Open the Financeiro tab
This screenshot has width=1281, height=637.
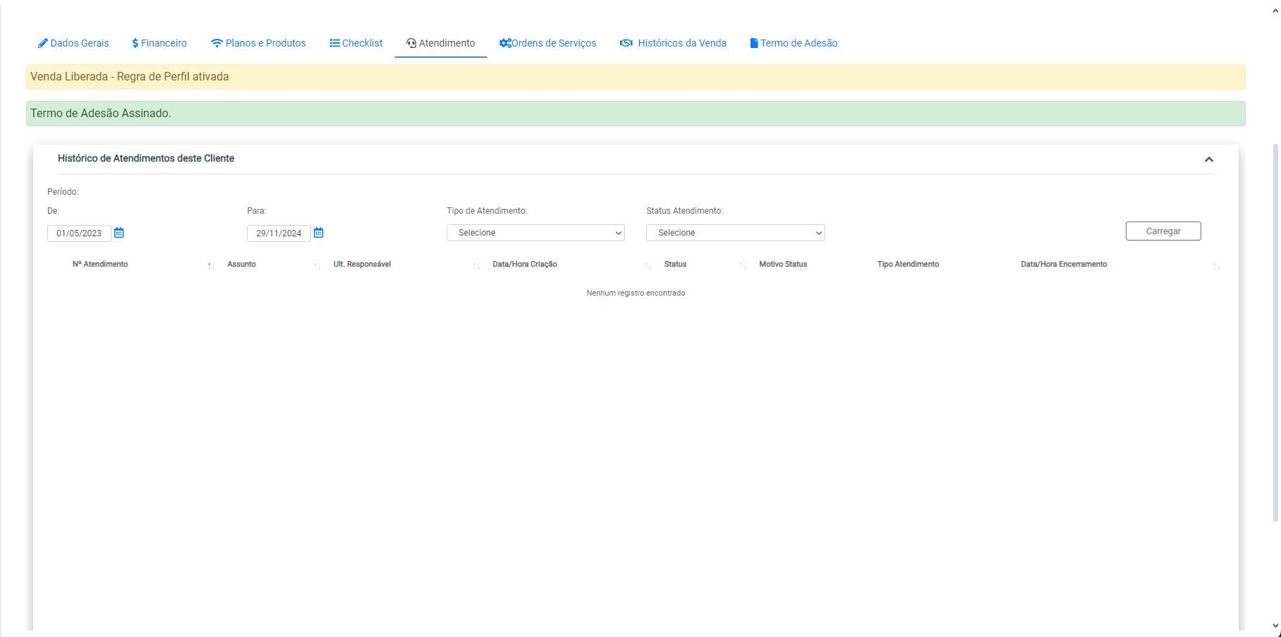click(159, 43)
